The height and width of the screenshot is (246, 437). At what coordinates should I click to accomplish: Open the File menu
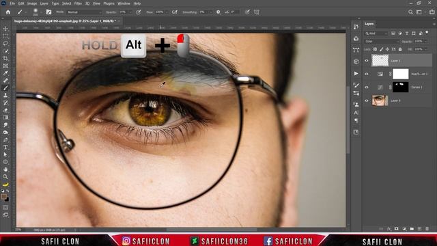12,3
